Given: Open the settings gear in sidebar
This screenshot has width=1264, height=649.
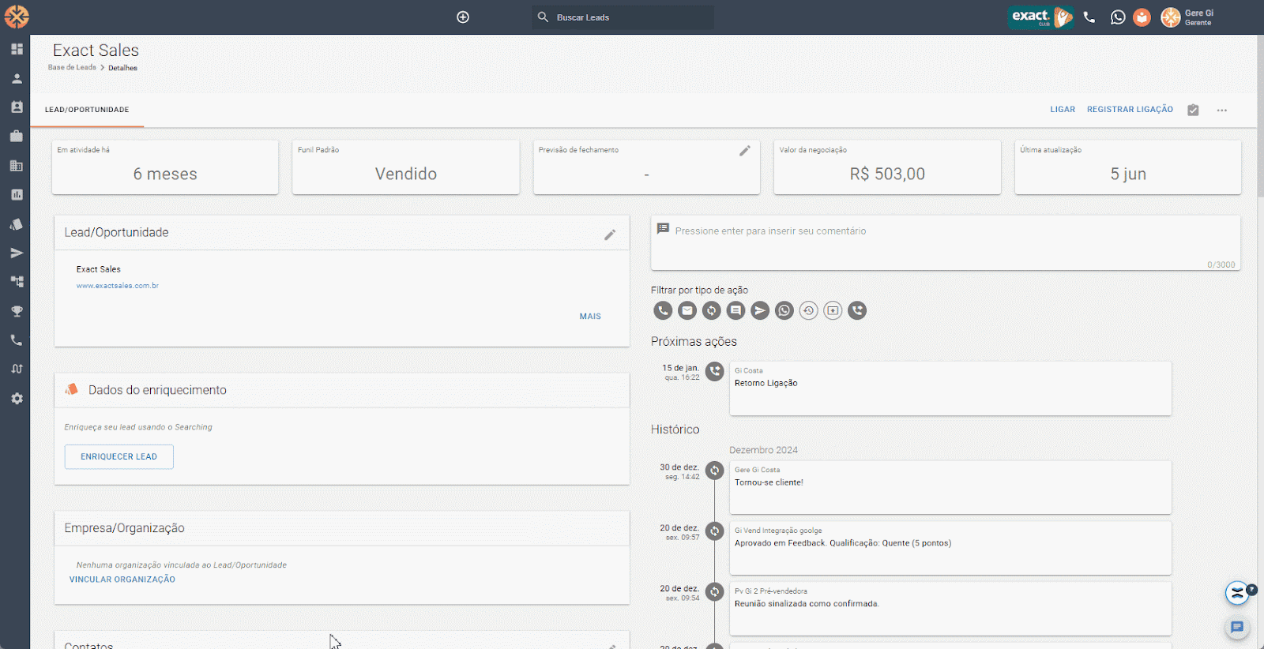Looking at the screenshot, I should (x=17, y=399).
